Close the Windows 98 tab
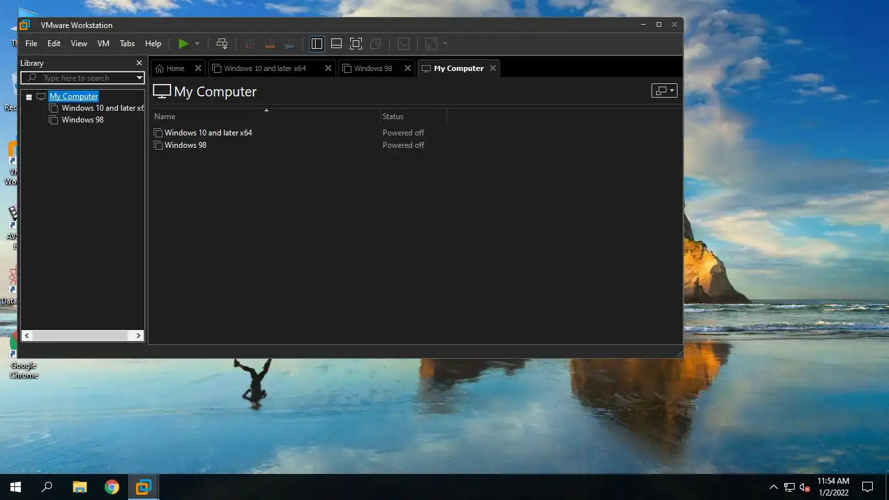Viewport: 889px width, 500px height. pyautogui.click(x=408, y=68)
